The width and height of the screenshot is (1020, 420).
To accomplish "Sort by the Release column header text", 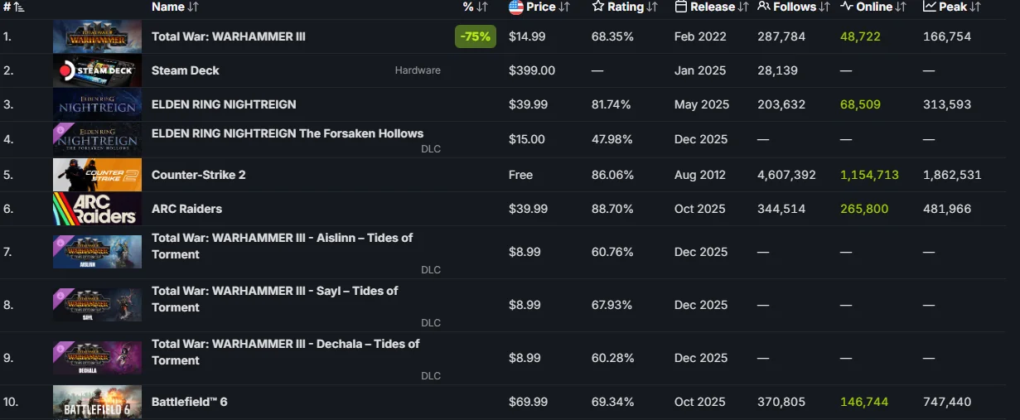I will [x=713, y=7].
